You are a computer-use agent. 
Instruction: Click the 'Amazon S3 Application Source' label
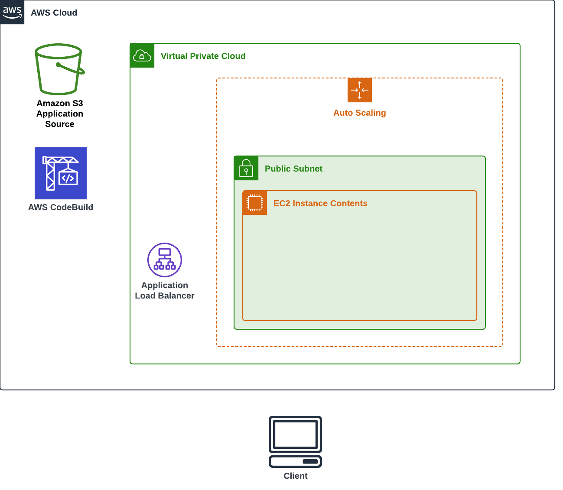pyautogui.click(x=60, y=114)
